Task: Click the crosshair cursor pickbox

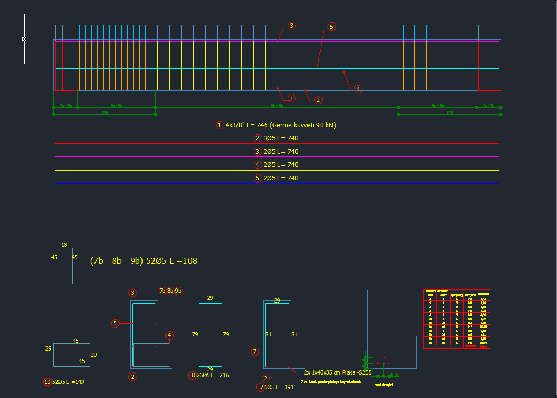Action: coord(25,39)
